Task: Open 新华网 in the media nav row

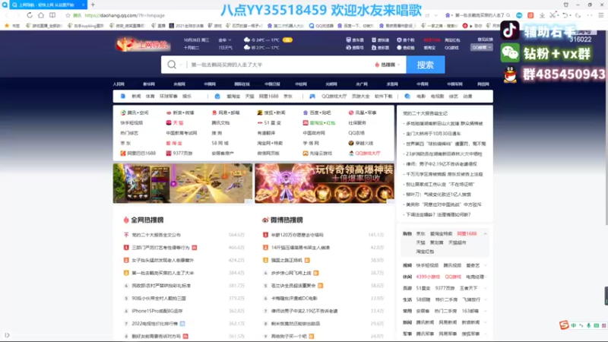Action: [x=149, y=84]
